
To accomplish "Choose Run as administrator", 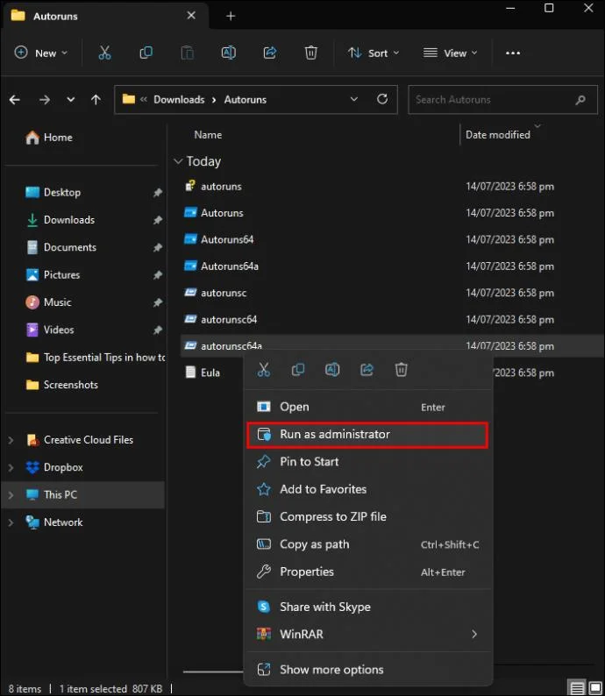I will coord(368,434).
